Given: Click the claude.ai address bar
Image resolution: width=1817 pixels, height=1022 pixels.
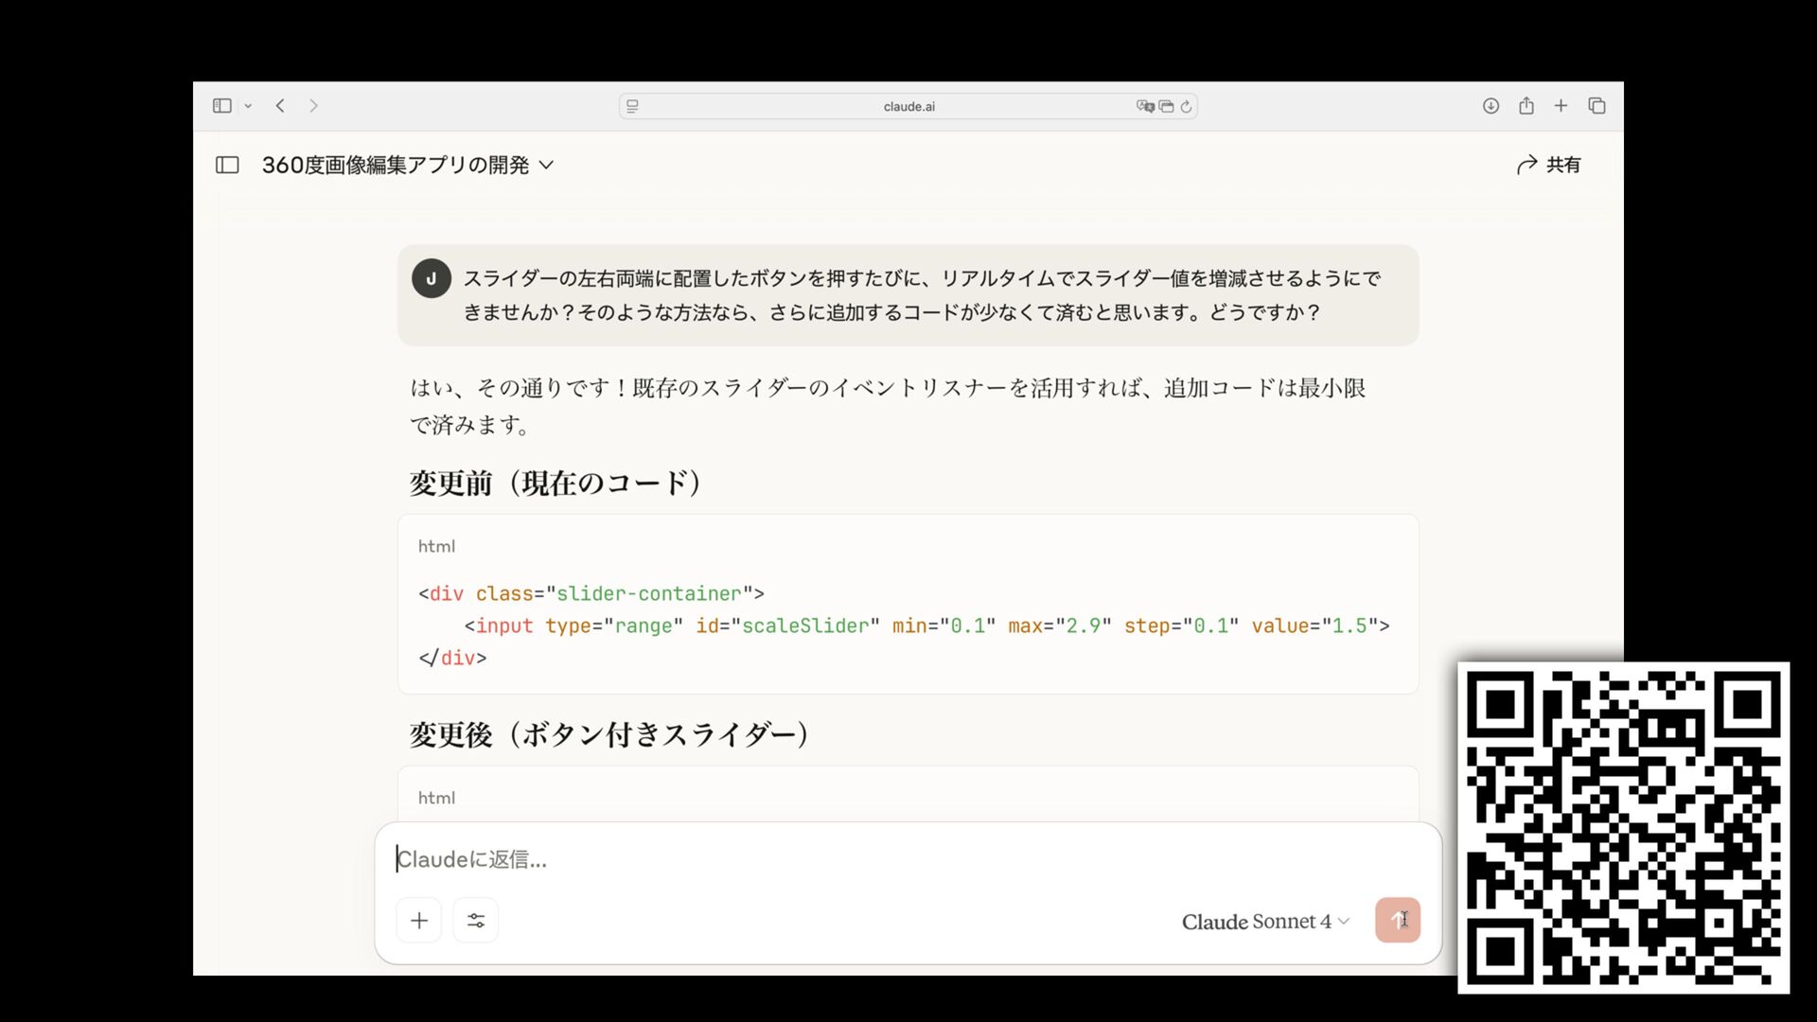Looking at the screenshot, I should [x=908, y=106].
